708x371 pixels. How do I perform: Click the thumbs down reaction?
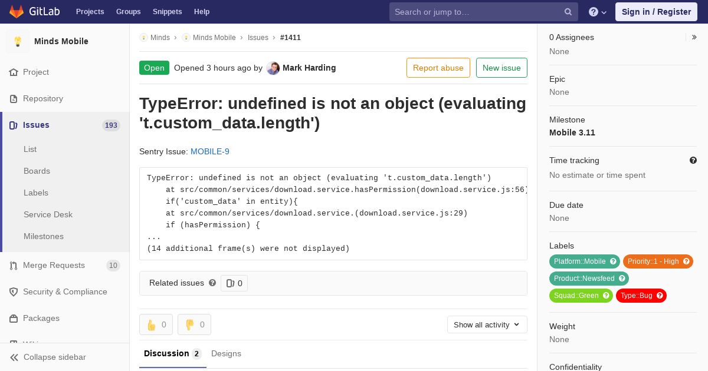(x=194, y=324)
